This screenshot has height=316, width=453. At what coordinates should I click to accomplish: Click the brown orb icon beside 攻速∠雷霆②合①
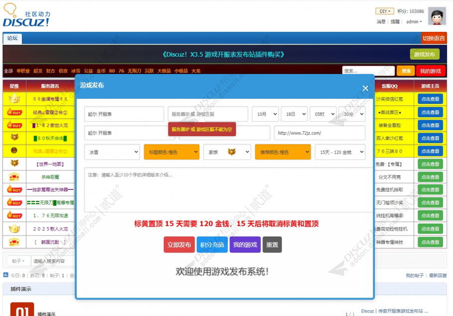14,151
